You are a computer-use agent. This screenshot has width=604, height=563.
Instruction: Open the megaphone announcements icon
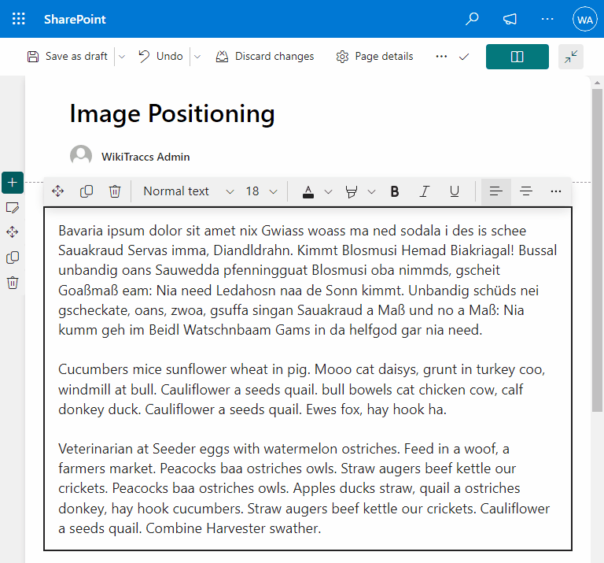(510, 19)
